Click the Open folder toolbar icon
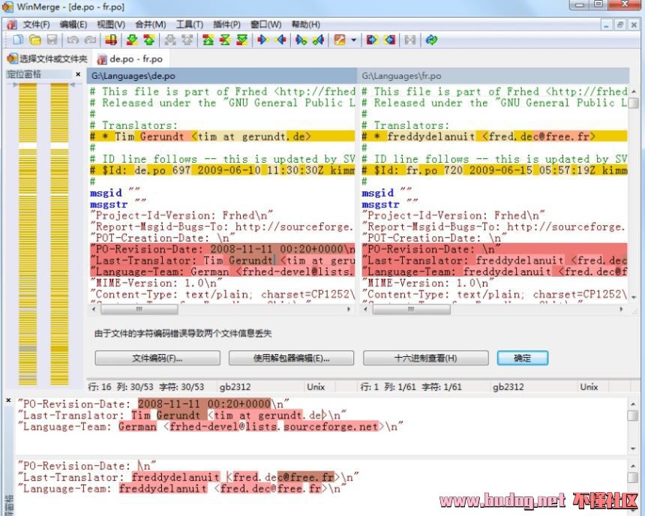645x516 pixels. click(x=34, y=40)
